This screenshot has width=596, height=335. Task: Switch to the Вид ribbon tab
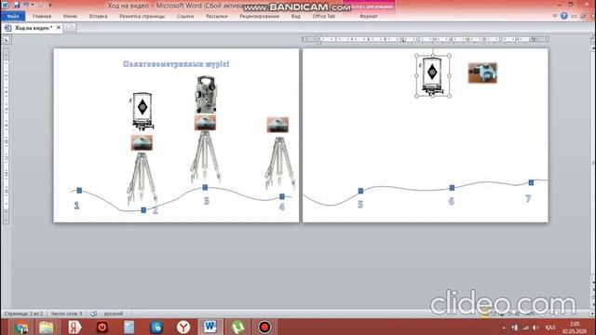(x=296, y=17)
